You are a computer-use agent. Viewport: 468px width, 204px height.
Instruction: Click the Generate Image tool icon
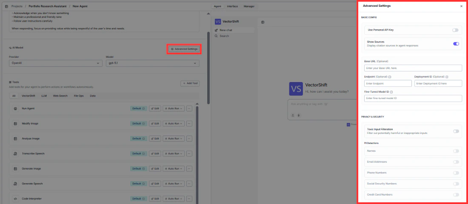[x=15, y=169]
